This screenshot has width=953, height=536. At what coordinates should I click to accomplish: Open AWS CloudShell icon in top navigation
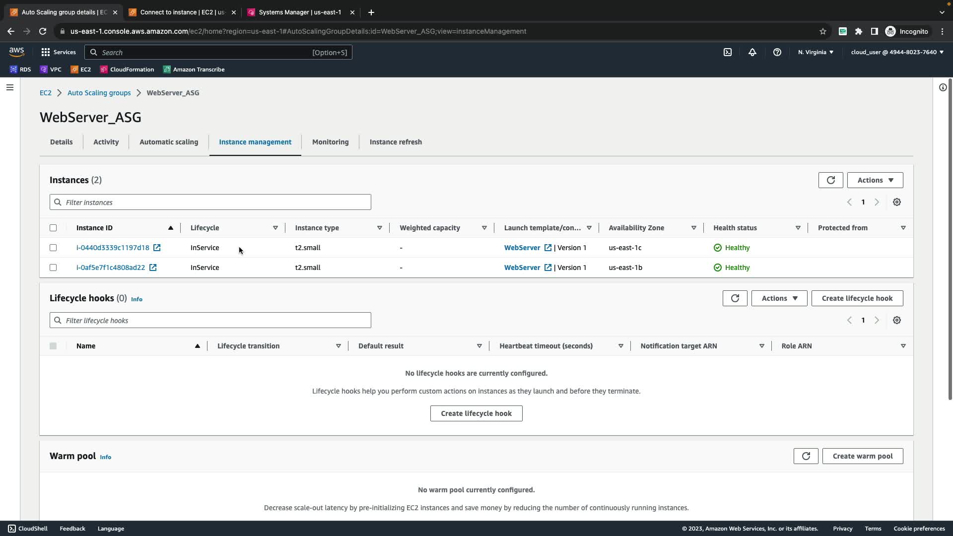click(x=727, y=52)
